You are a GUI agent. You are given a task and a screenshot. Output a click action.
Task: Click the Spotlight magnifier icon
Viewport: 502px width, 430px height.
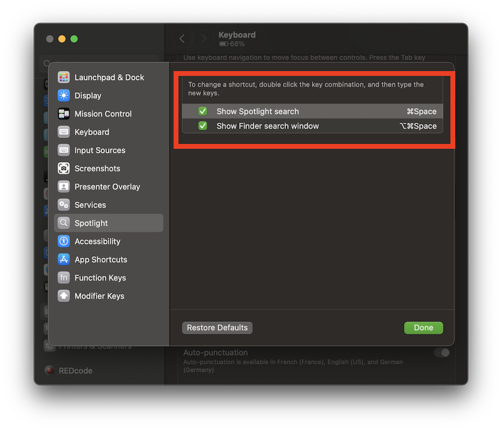point(64,223)
